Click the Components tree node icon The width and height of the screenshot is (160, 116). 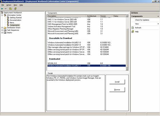coord(8,25)
